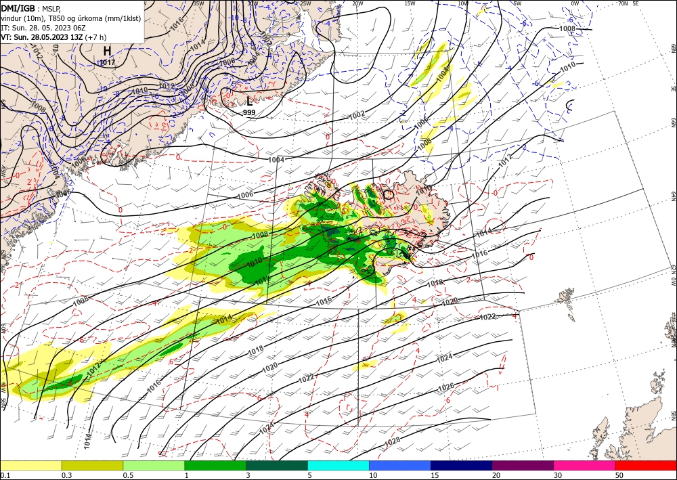Pick the cyan 5–10 legend swatch
Screen dimensions: 677x480
click(x=338, y=465)
